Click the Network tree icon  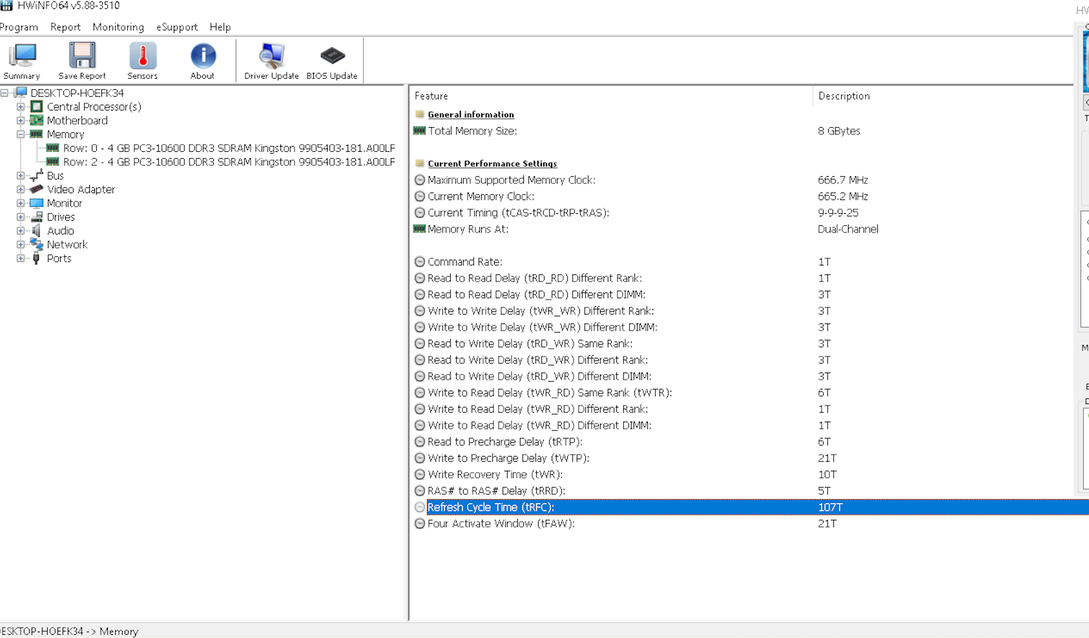pyautogui.click(x=37, y=244)
